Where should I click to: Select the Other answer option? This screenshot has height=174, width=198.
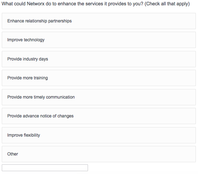pyautogui.click(x=99, y=154)
